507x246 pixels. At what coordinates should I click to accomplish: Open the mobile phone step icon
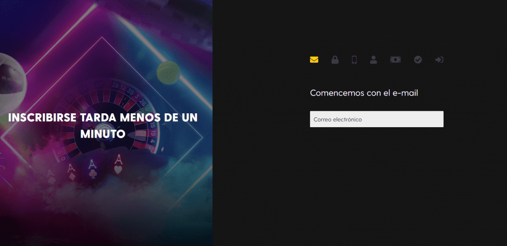pyautogui.click(x=354, y=60)
